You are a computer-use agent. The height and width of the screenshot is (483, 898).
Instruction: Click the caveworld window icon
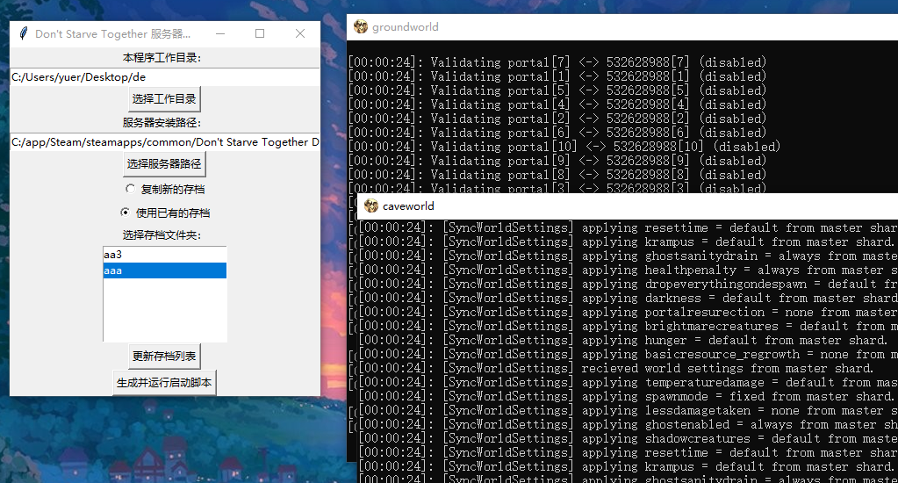(371, 205)
